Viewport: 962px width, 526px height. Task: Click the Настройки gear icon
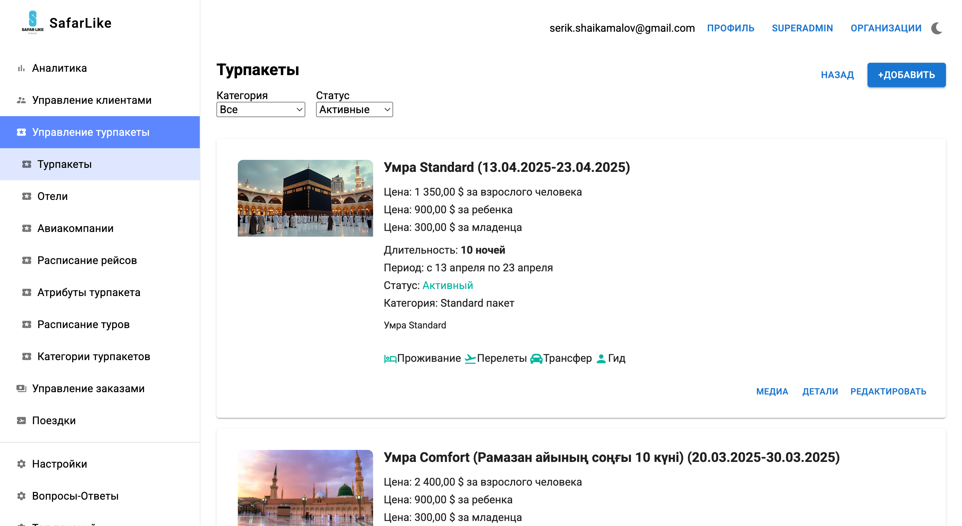(21, 465)
